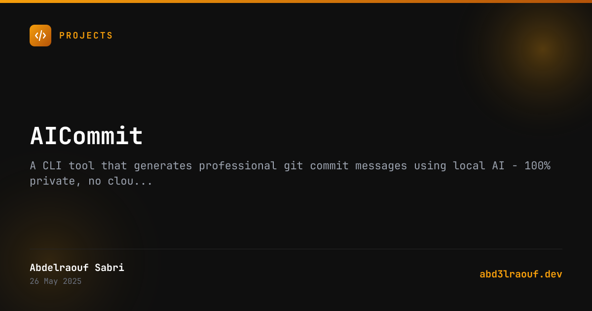Click the phrase "git commit messages"
The height and width of the screenshot is (311, 592).
click(x=345, y=166)
